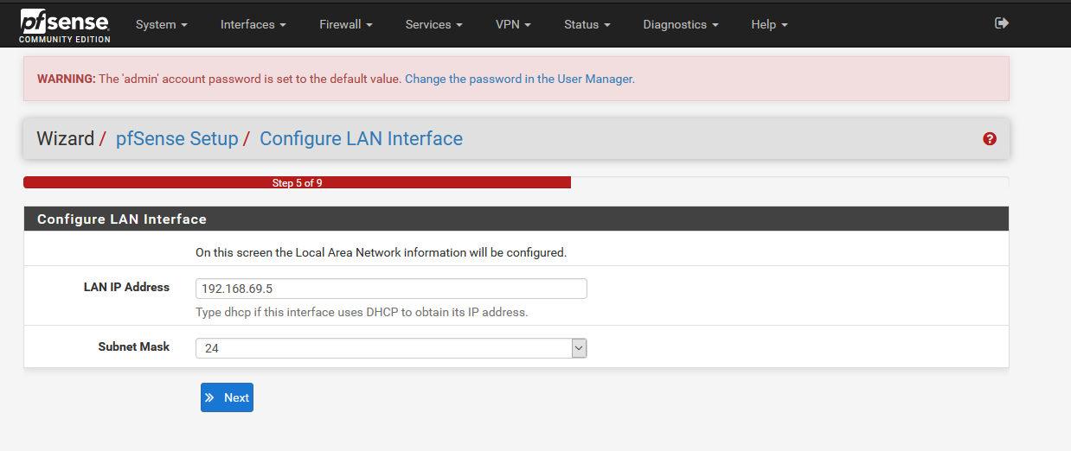Viewport: 1071px width, 451px height.
Task: Click the Subnet Mask label
Action: pyautogui.click(x=134, y=346)
